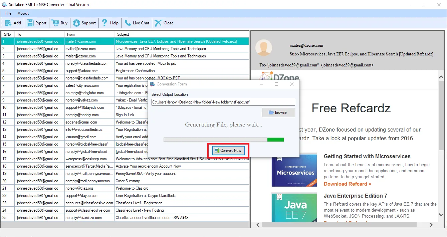The height and width of the screenshot is (237, 447).
Task: Click preview vertical scrollbar up arrow
Action: (441, 77)
